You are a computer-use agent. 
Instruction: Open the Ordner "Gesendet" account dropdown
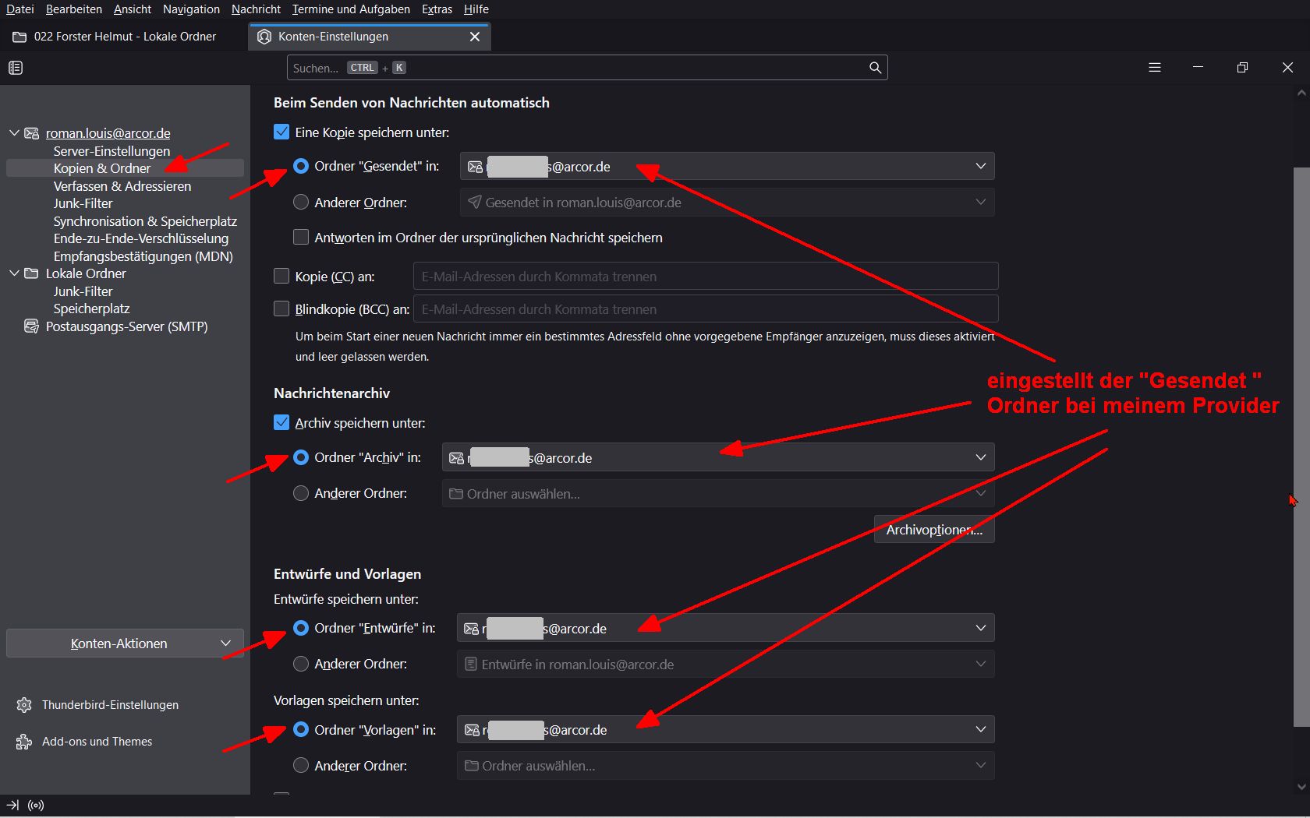728,166
